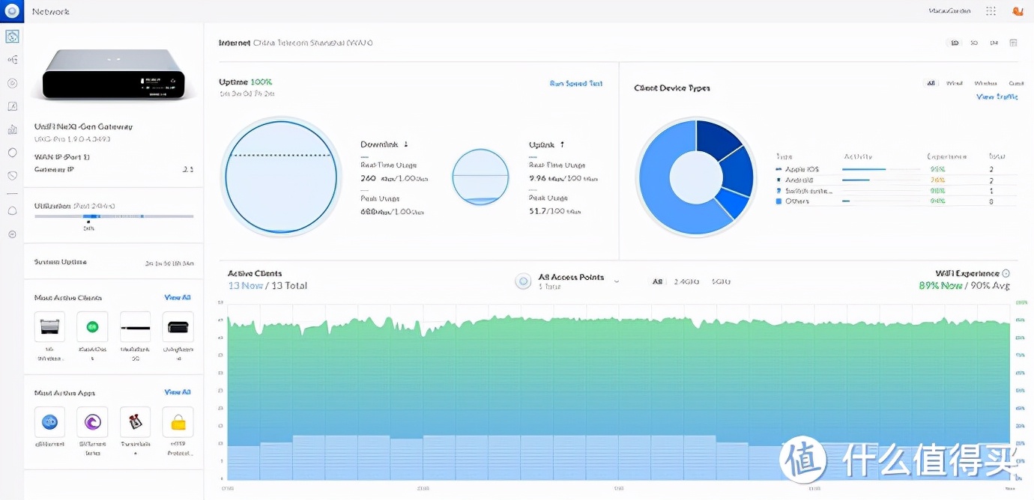Open the Topology icon in the left sidebar
This screenshot has width=1034, height=500.
point(12,60)
